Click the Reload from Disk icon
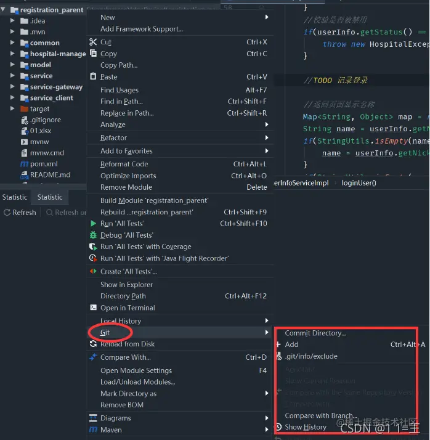Image resolution: width=430 pixels, height=440 pixels. (x=93, y=343)
